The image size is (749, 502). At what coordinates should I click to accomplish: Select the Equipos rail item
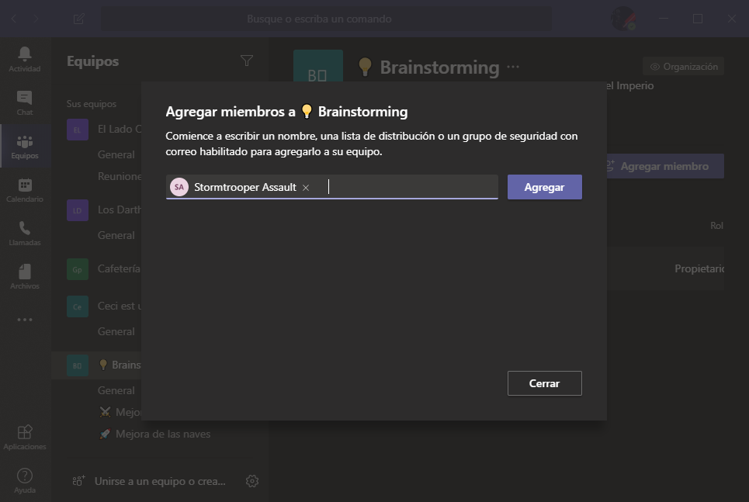tap(25, 146)
